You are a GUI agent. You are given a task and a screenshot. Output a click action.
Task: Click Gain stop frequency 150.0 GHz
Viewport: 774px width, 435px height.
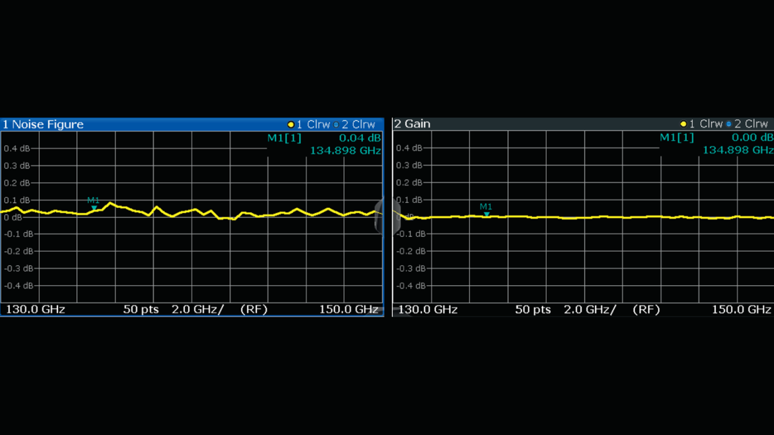pos(741,309)
